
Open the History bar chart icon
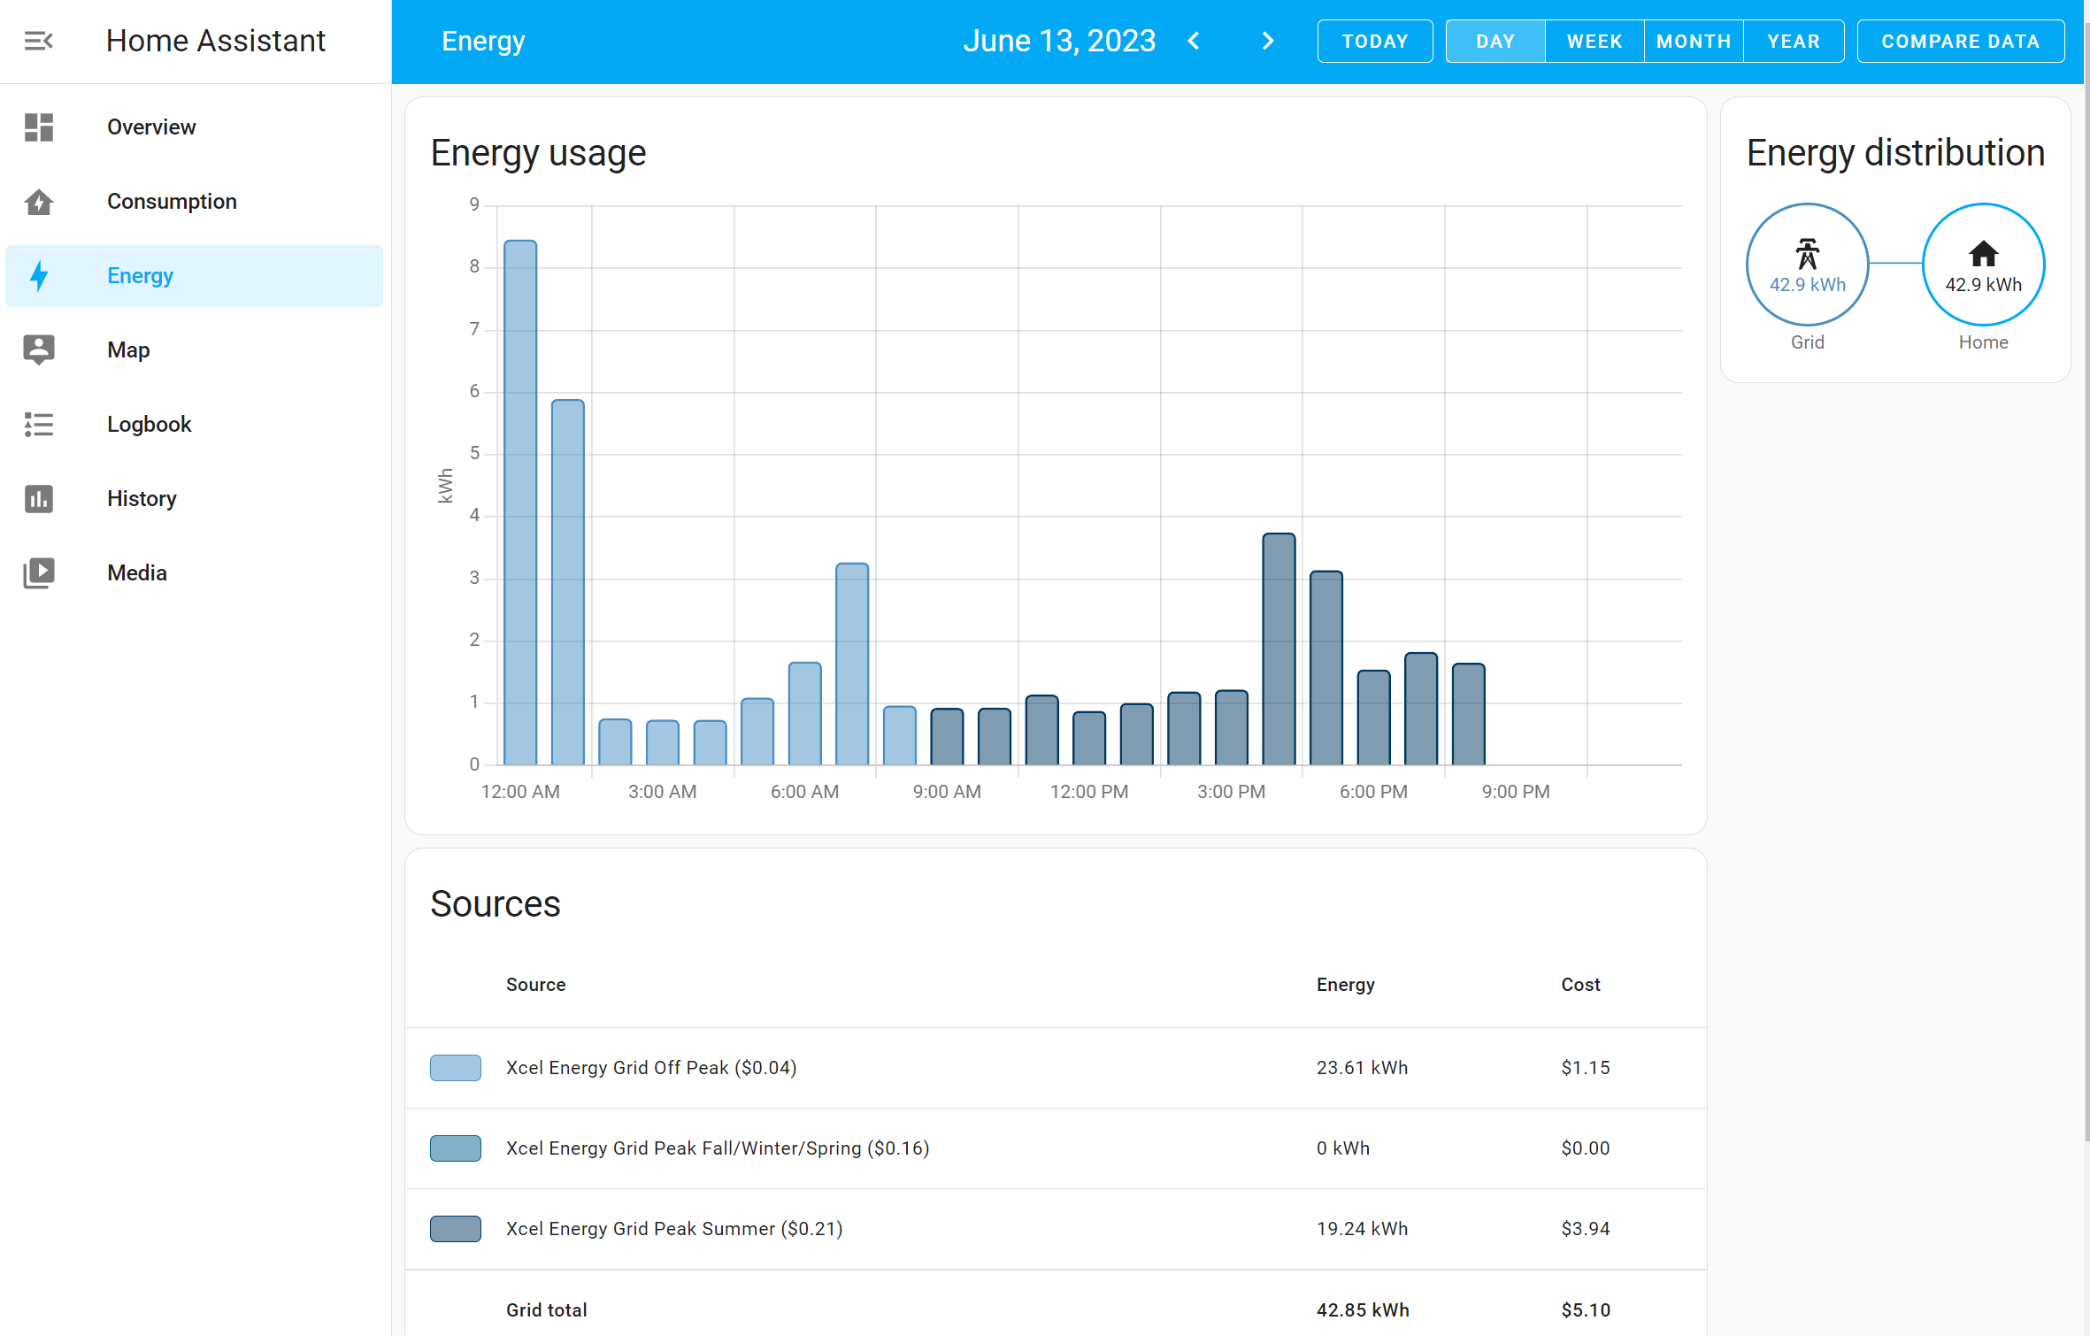click(x=39, y=499)
